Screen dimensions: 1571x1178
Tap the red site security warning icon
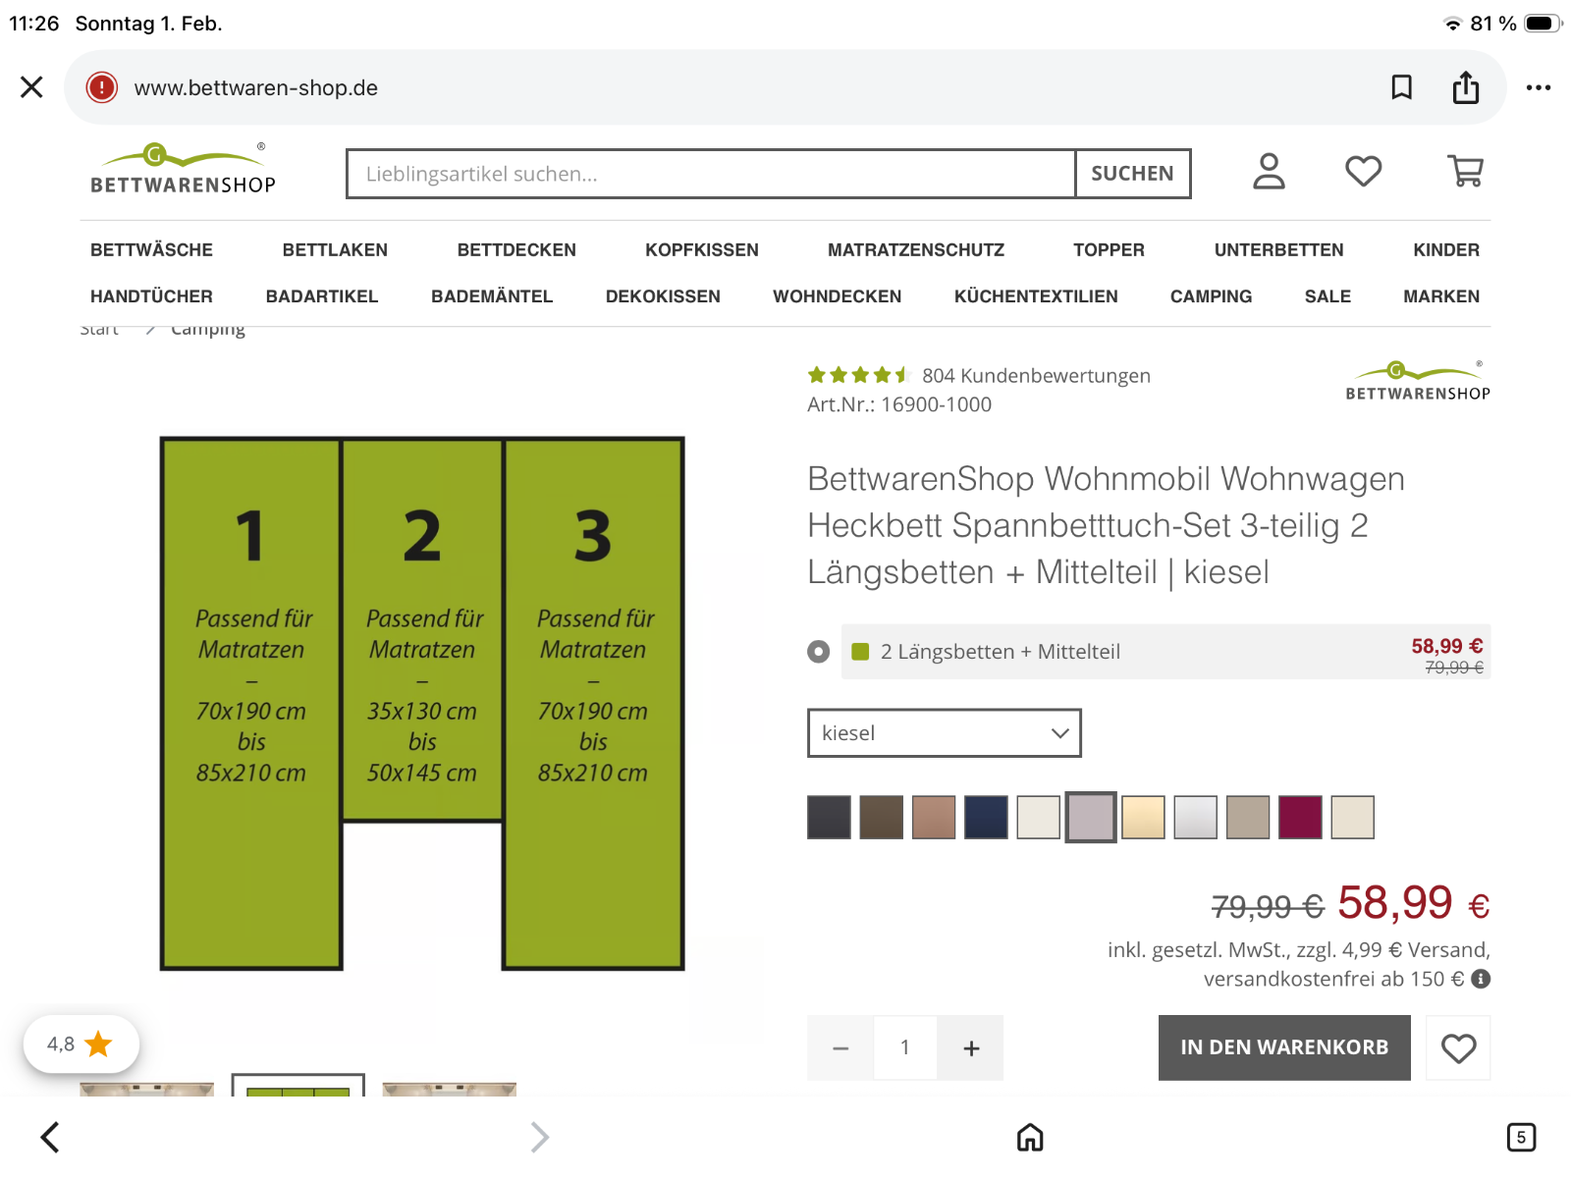coord(101,87)
